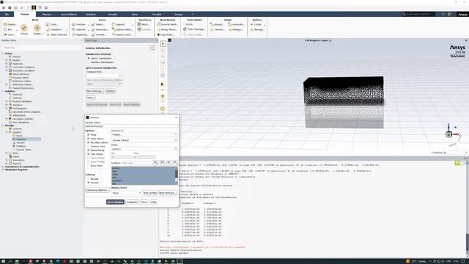Click the play arrow icon in viewport toolbar
This screenshot has height=264, width=469.
pos(163,84)
